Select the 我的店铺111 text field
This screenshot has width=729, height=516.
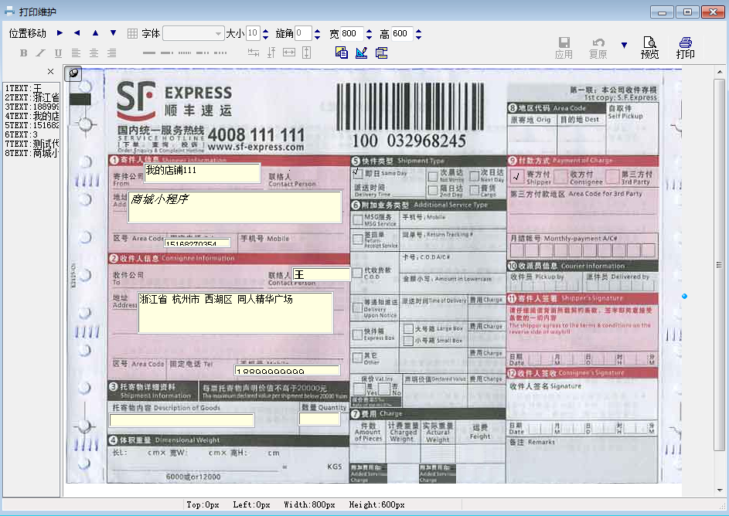pos(203,173)
